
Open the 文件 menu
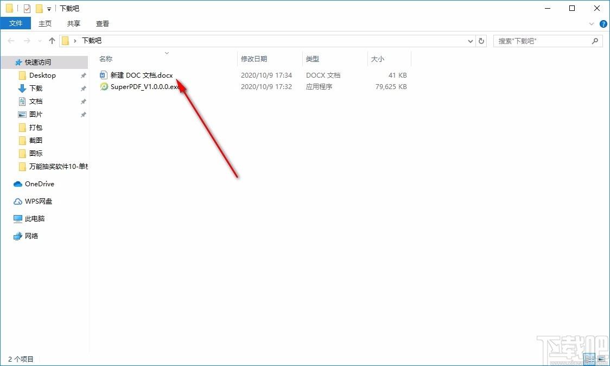[x=16, y=23]
